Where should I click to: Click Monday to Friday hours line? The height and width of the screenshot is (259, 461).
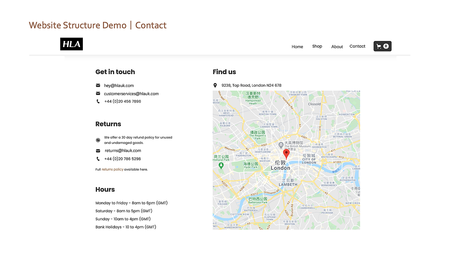[131, 203]
